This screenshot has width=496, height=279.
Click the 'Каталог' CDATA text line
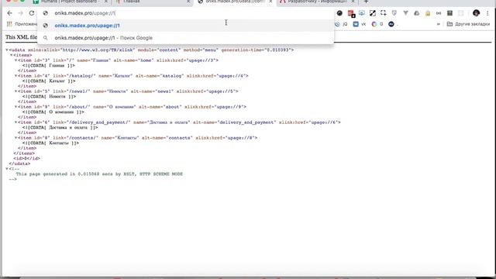[x=49, y=81]
